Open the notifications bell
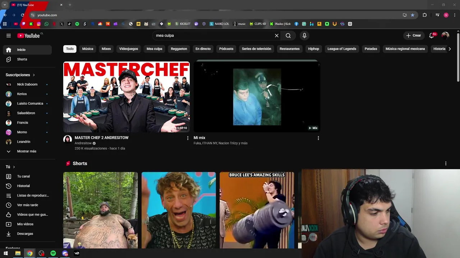This screenshot has width=460, height=258. [x=432, y=35]
